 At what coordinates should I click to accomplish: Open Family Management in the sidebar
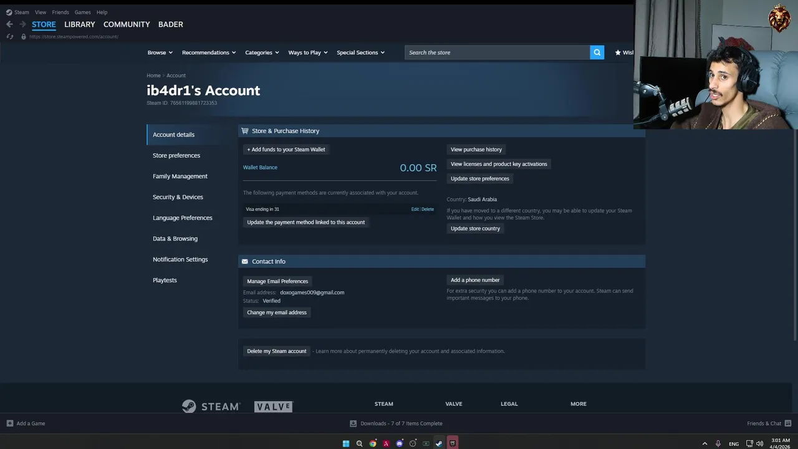click(180, 176)
